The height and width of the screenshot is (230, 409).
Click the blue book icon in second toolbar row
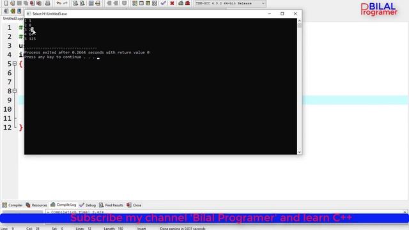pos(19,11)
